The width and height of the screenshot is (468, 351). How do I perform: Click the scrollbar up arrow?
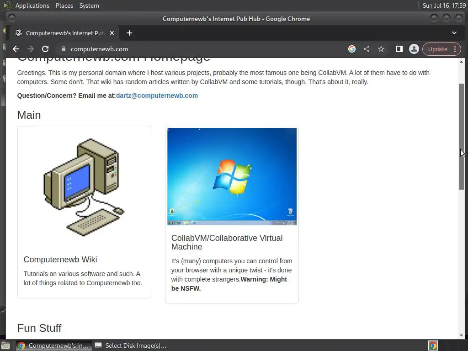462,62
